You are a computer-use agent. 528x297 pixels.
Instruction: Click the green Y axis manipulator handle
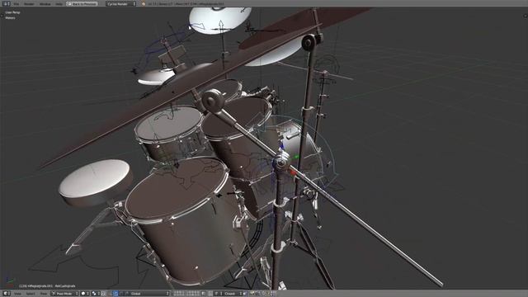(x=296, y=157)
